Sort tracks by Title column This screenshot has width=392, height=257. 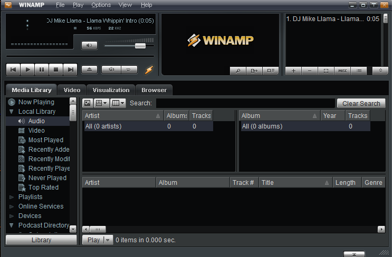[x=296, y=183]
